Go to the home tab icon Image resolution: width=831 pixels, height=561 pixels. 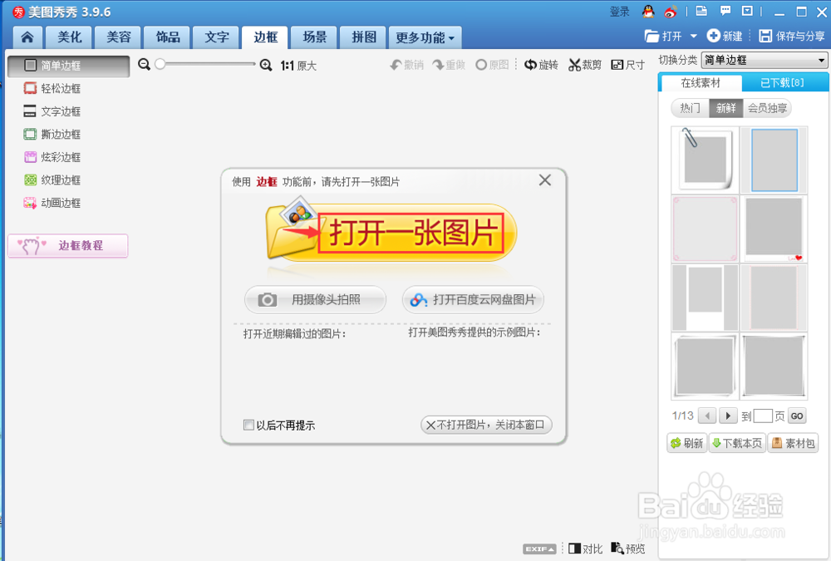tap(27, 37)
